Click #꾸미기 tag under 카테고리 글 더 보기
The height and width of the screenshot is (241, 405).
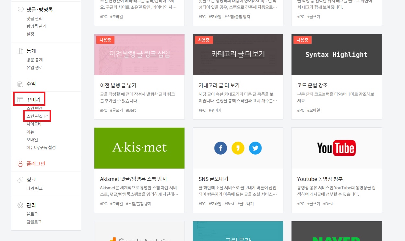(215, 110)
